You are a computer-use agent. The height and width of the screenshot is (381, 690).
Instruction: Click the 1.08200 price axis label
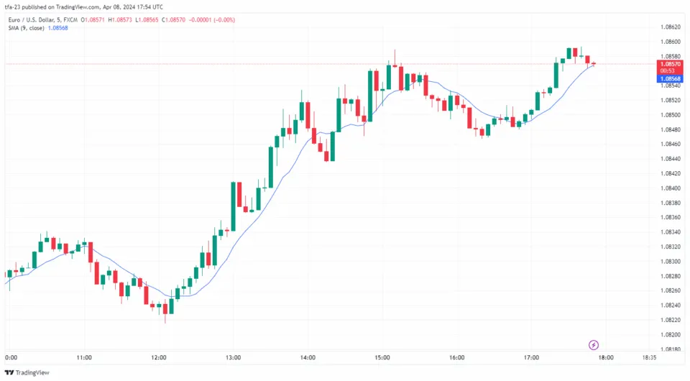click(670, 334)
